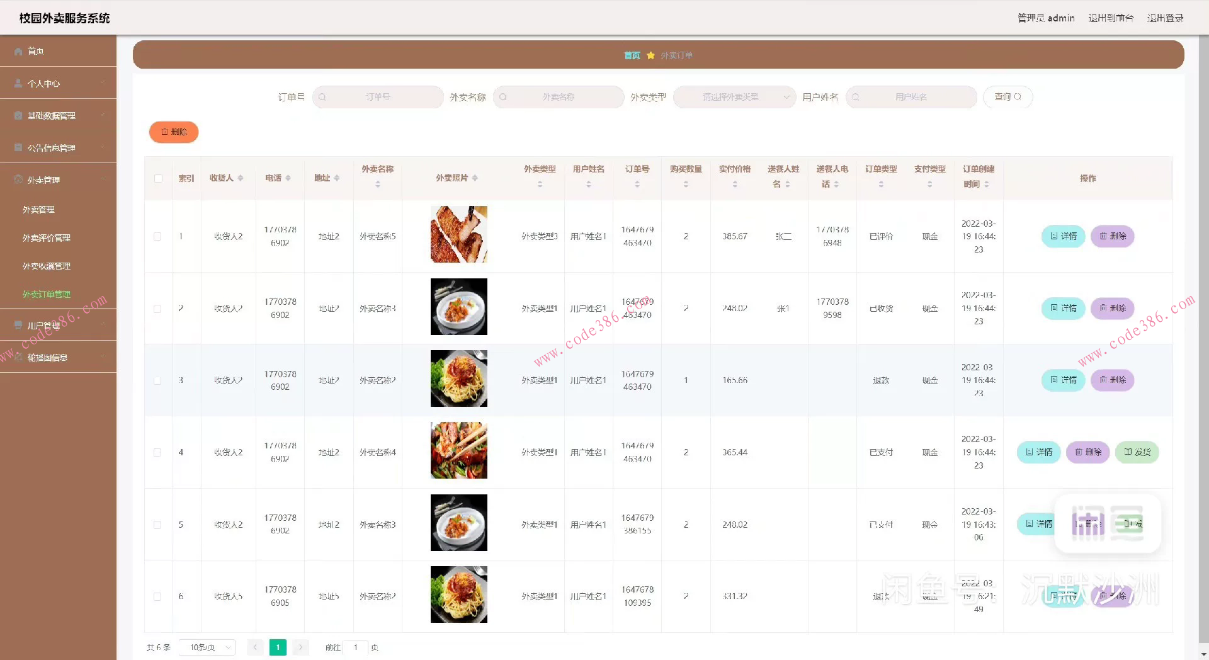Go to the previous page arrow
Screen dimensions: 1209x660
pos(255,647)
